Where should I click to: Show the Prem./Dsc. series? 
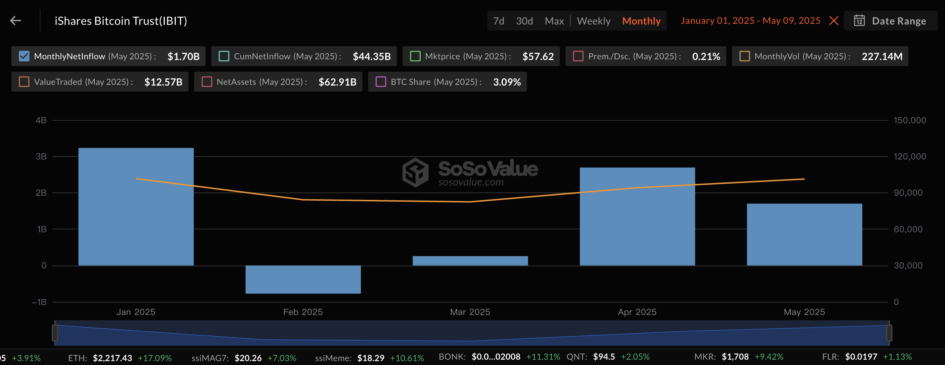578,56
